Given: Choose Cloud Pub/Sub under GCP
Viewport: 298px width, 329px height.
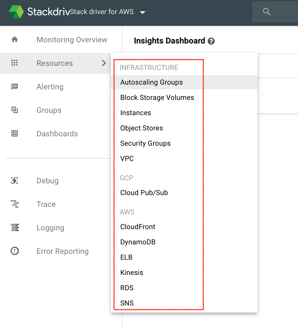Looking at the screenshot, I should pos(144,193).
